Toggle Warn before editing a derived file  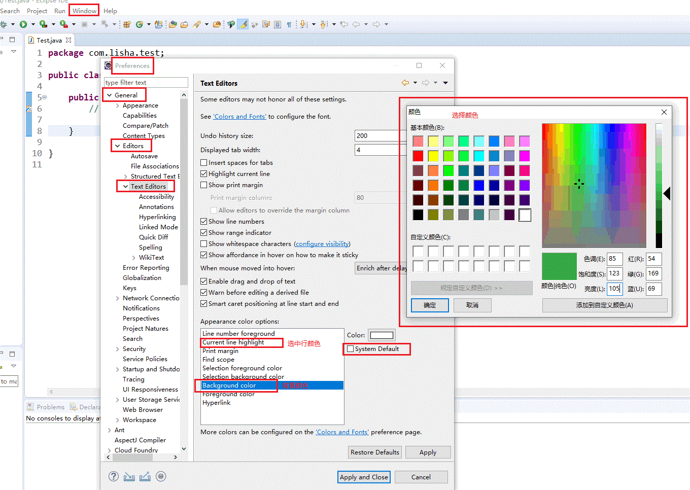click(x=204, y=293)
